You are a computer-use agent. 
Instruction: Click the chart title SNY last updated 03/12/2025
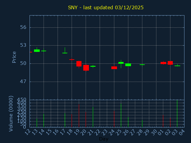[106, 7]
